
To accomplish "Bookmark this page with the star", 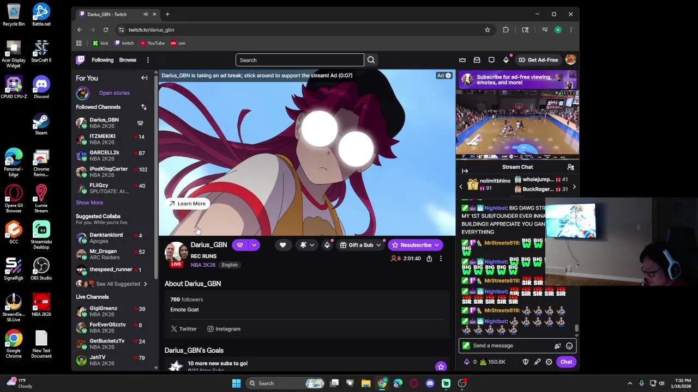I will click(488, 30).
